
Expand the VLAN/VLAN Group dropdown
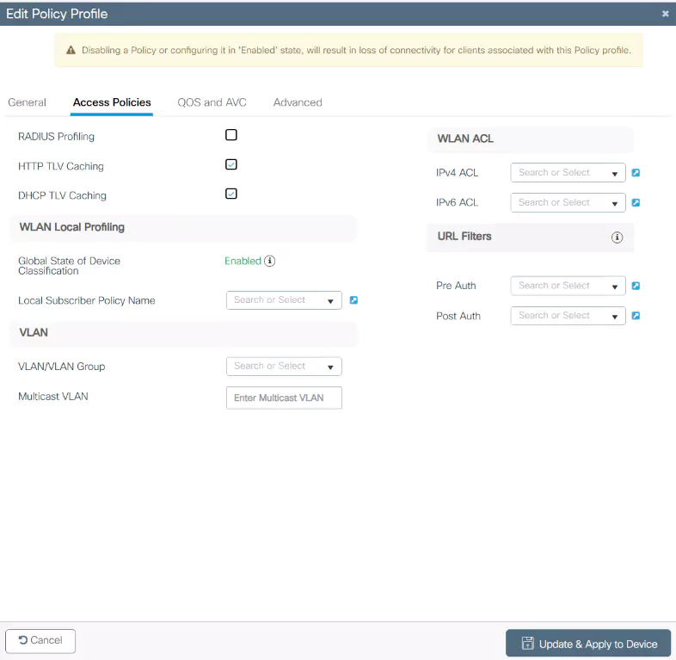[x=284, y=367]
